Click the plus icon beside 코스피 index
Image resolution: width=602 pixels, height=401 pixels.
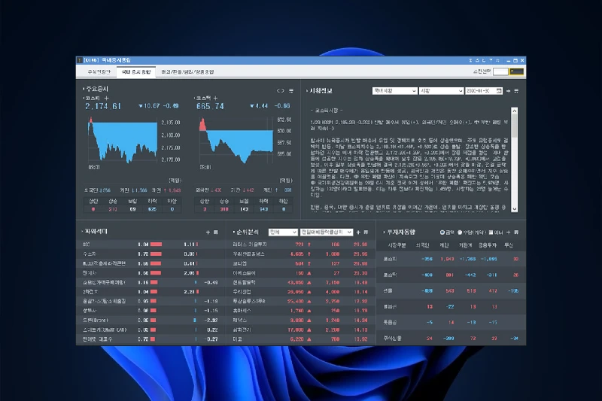pyautogui.click(x=106, y=98)
